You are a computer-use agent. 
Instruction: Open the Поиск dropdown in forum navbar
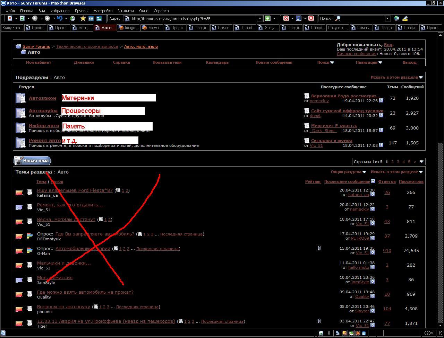(x=325, y=62)
